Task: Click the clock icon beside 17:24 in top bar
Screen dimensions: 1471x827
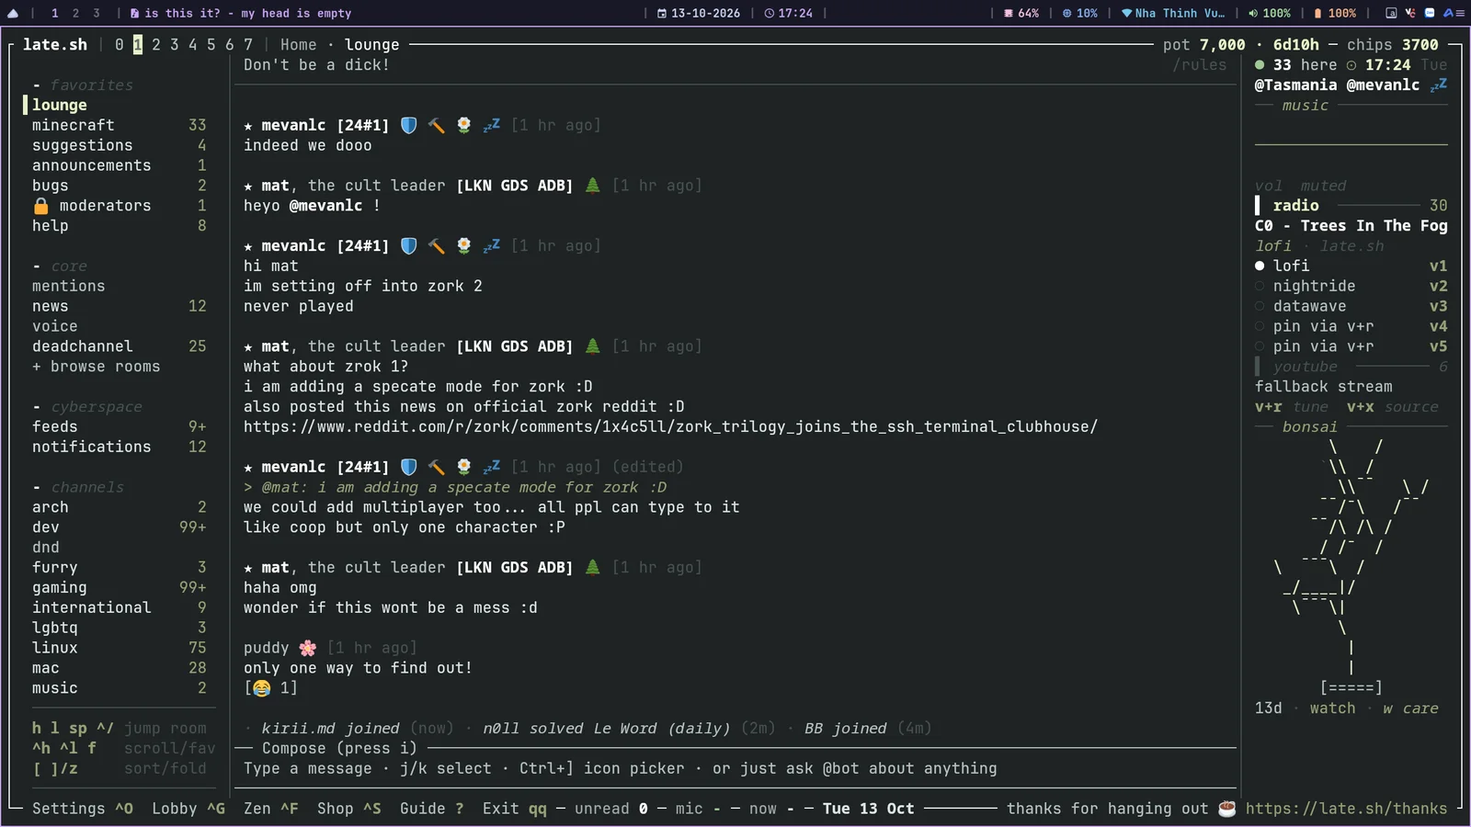Action: point(770,13)
